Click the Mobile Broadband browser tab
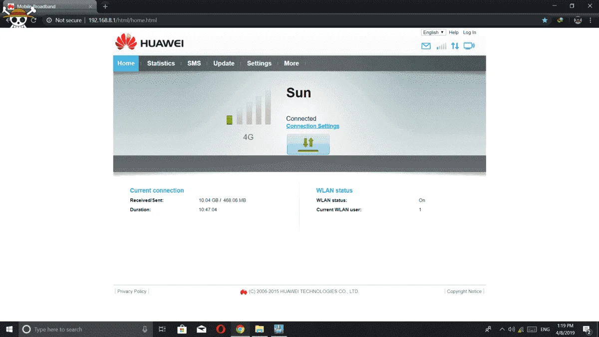The image size is (599, 337). point(50,6)
